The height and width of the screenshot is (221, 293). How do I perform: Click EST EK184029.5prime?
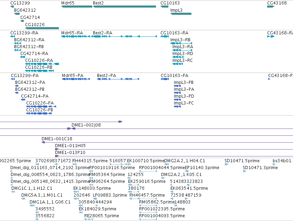[x=81, y=213]
